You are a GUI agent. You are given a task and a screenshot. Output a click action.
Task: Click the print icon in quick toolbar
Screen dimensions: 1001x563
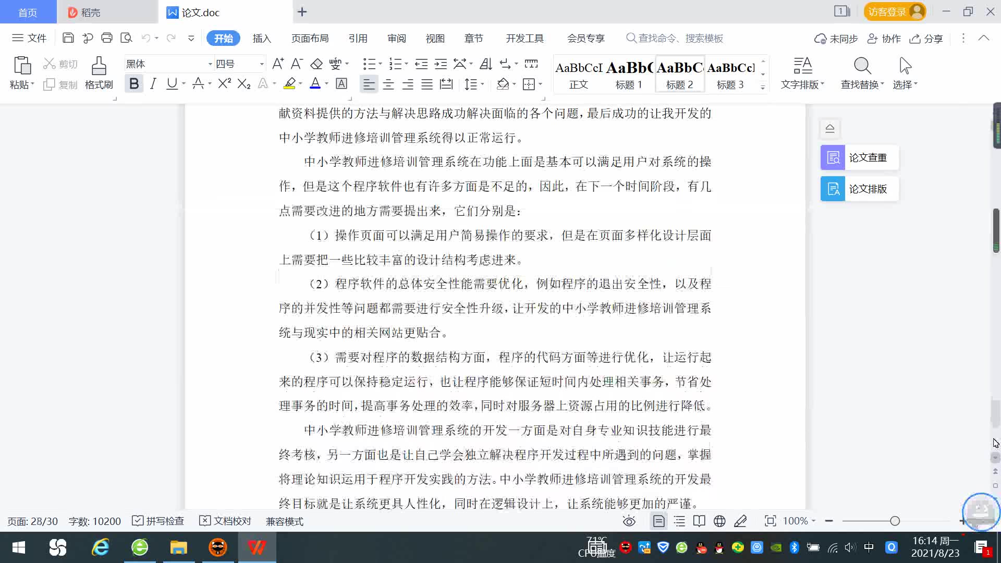(x=107, y=38)
